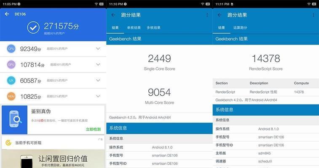319x168 pixels.
Task: Tap the 14378 RenderScript Score value
Action: pos(266,58)
